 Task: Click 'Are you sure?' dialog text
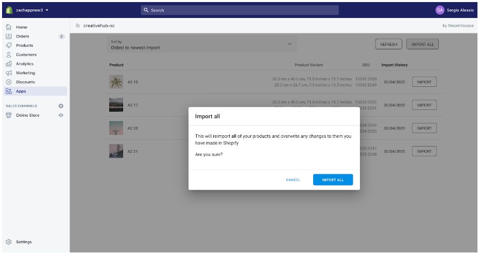click(x=209, y=155)
